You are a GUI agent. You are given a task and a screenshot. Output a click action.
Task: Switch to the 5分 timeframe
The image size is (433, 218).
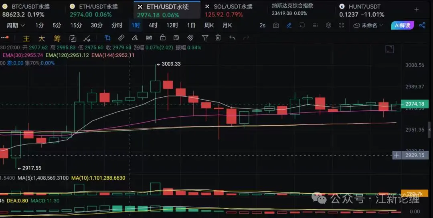click(57, 25)
